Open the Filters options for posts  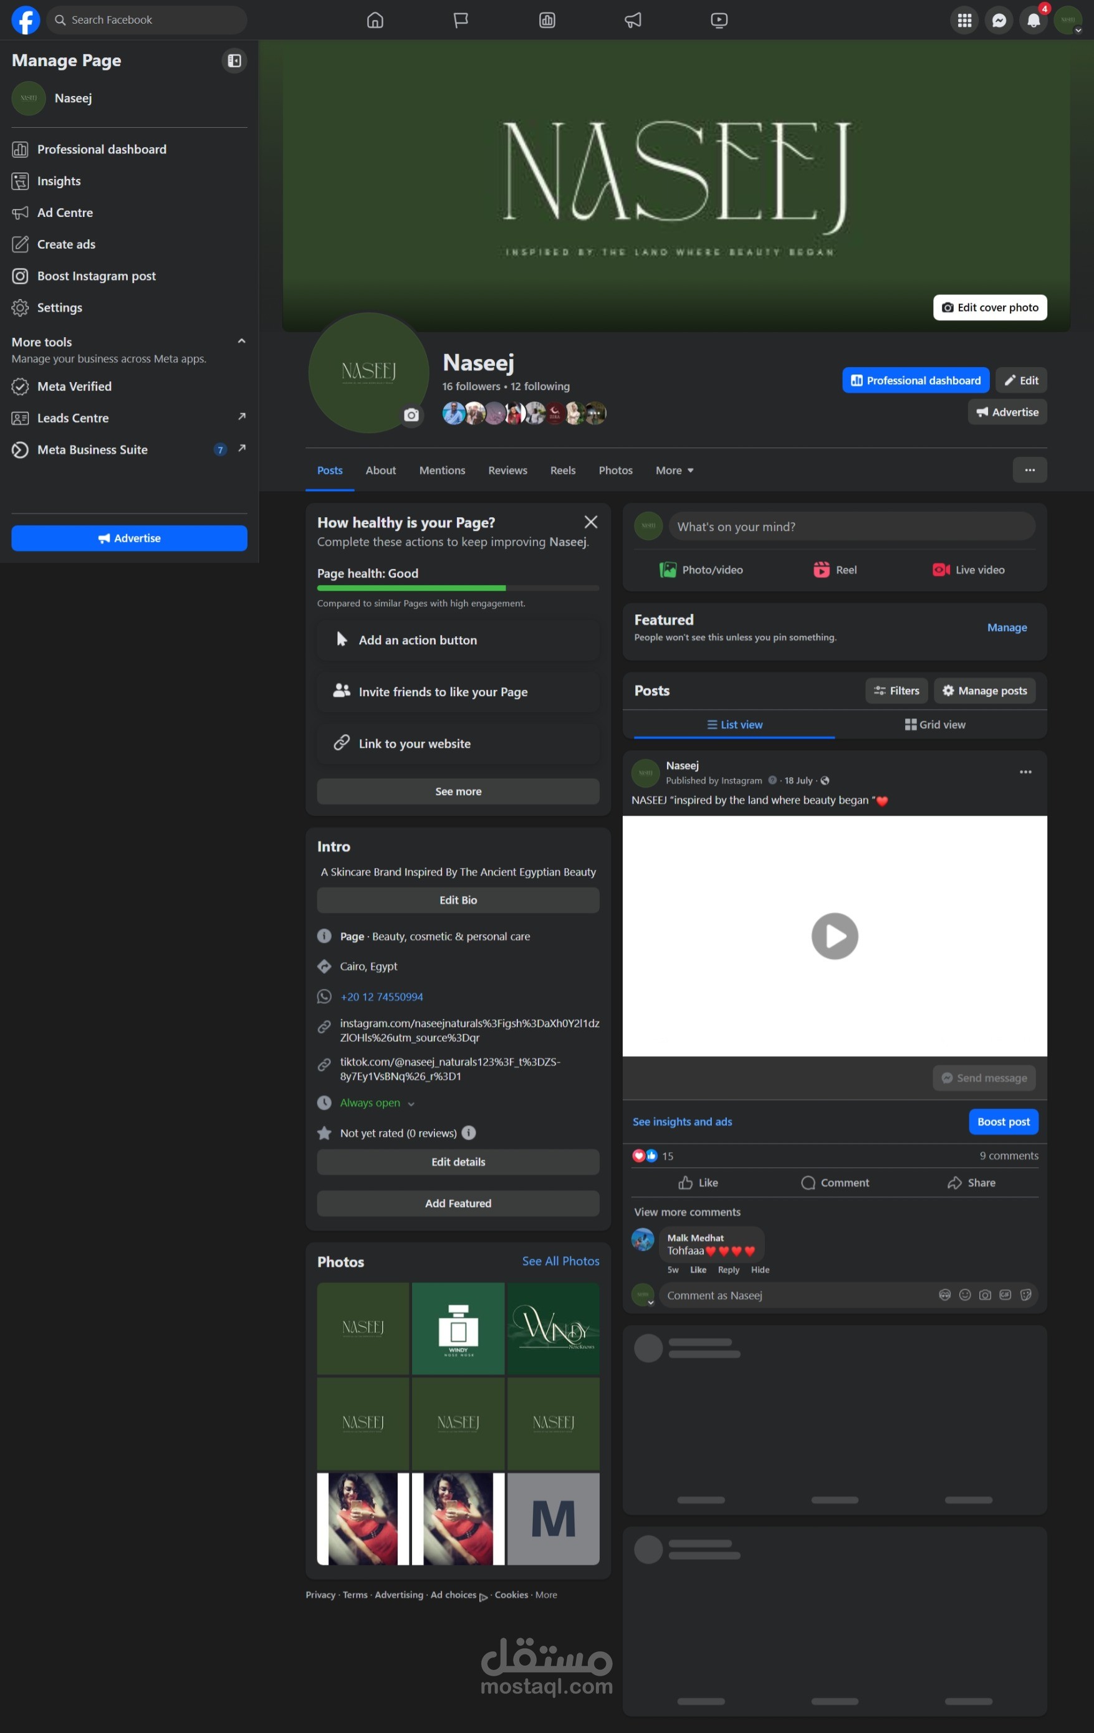click(x=897, y=690)
